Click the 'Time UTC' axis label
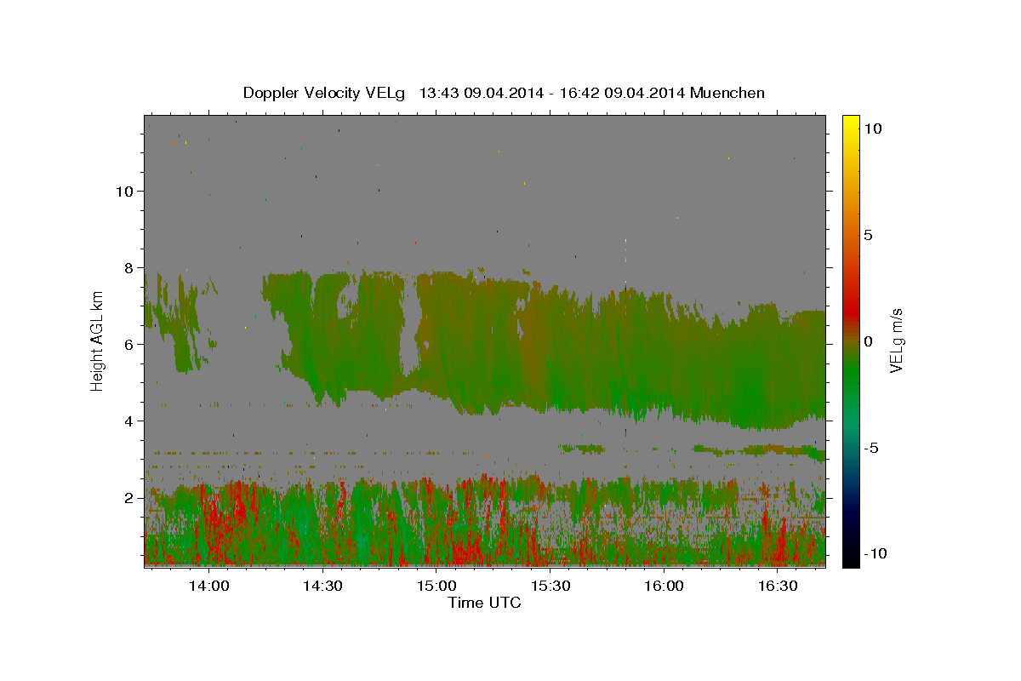 coord(484,603)
